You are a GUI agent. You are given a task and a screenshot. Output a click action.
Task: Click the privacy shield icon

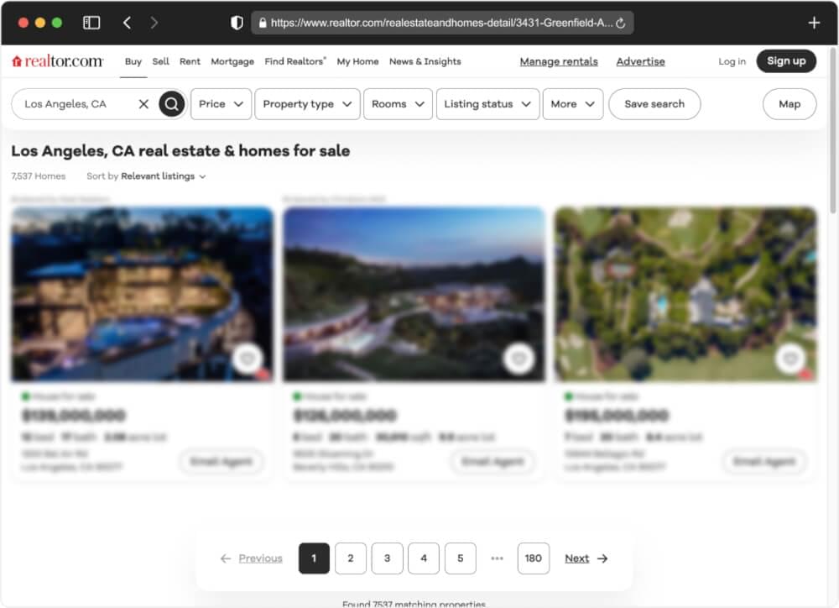click(237, 23)
